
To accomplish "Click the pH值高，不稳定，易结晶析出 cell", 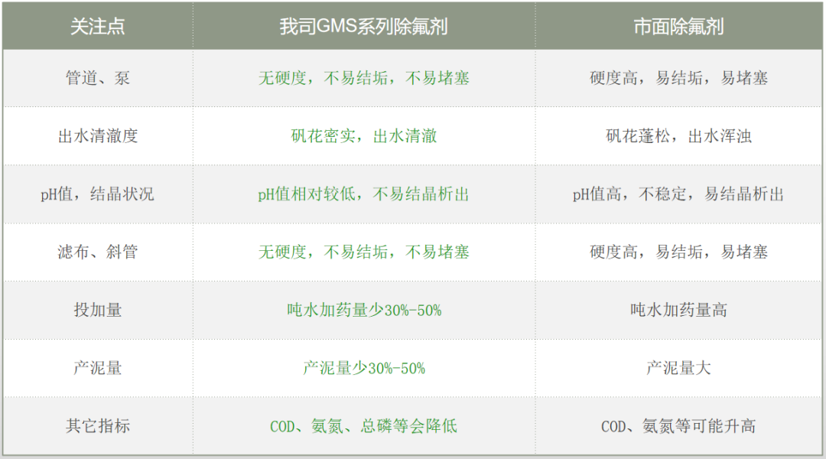I will (x=678, y=194).
